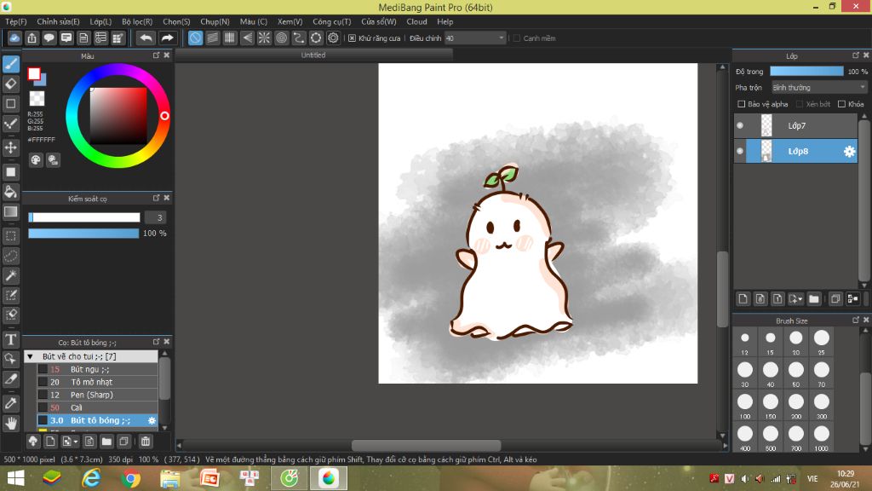Choose brush size preset 300
This screenshot has height=491, width=872.
point(822,405)
